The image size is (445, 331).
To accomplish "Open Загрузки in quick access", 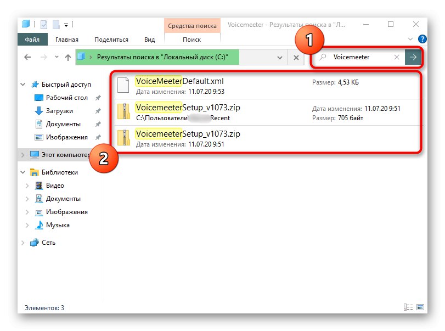I will (59, 111).
